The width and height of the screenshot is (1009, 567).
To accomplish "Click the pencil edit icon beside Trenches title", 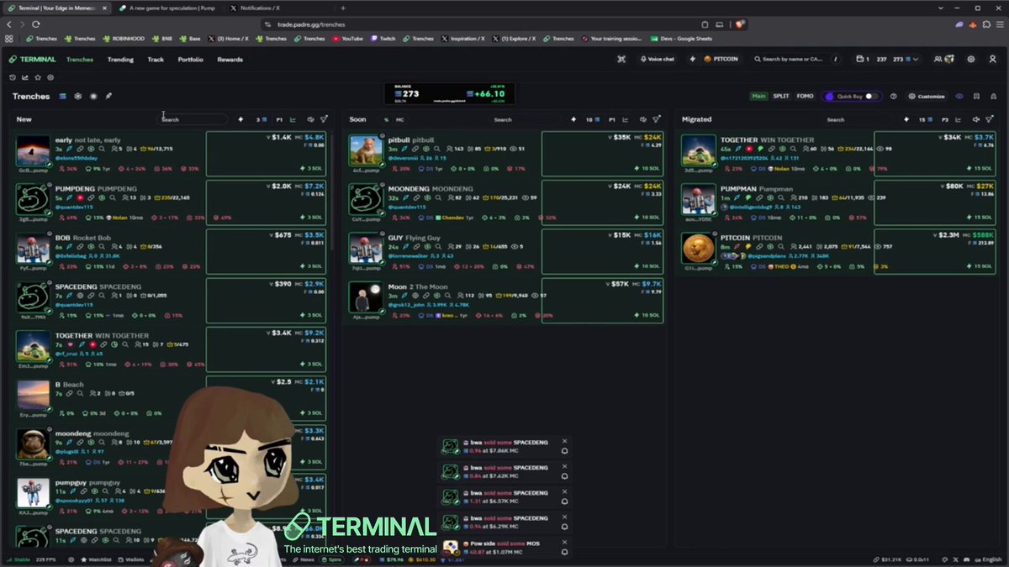I will [x=108, y=97].
